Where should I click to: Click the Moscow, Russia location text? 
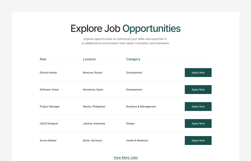coord(93,73)
